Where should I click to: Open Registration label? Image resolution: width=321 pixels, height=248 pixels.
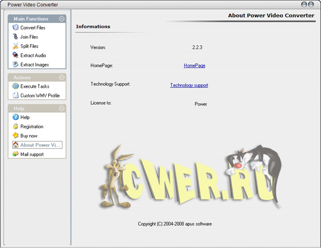click(x=32, y=127)
